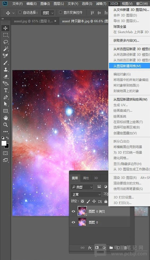Screen dimensions: 150x260
Task: Select the Lasso tool
Action: tap(6, 42)
